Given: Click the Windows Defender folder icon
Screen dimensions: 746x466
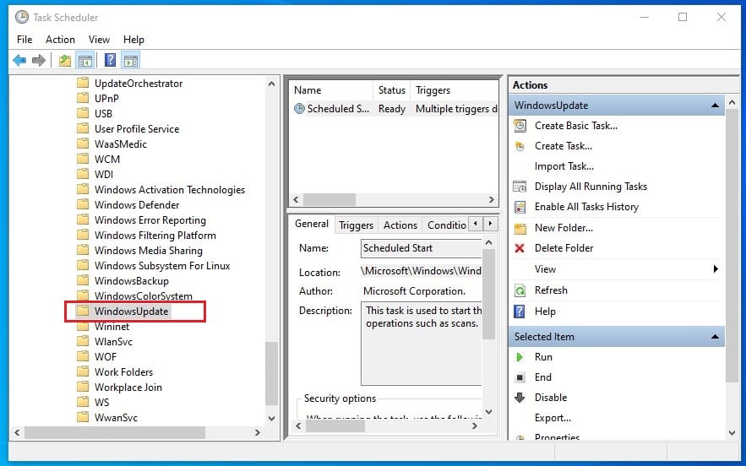Looking at the screenshot, I should click(x=83, y=204).
